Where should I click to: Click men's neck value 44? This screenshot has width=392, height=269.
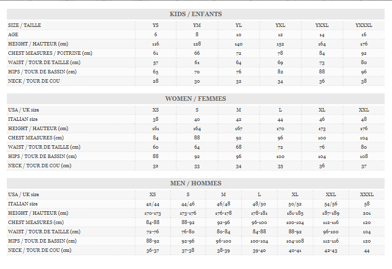point(367,251)
